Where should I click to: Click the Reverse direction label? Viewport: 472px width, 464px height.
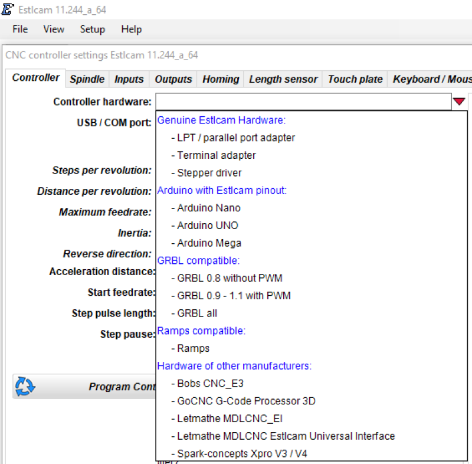pos(107,254)
